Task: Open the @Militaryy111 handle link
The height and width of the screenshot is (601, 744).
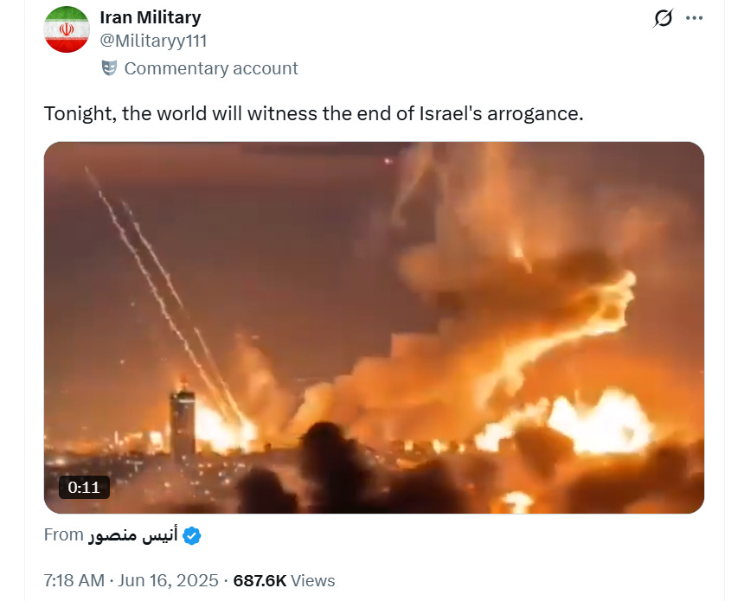Action: coord(153,41)
